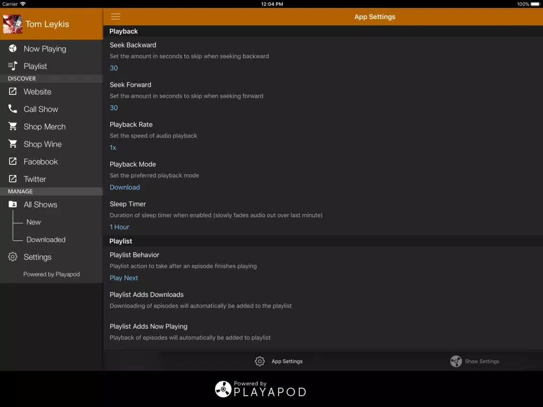This screenshot has height=407, width=543.
Task: Click the Website external-link icon
Action: click(x=13, y=91)
